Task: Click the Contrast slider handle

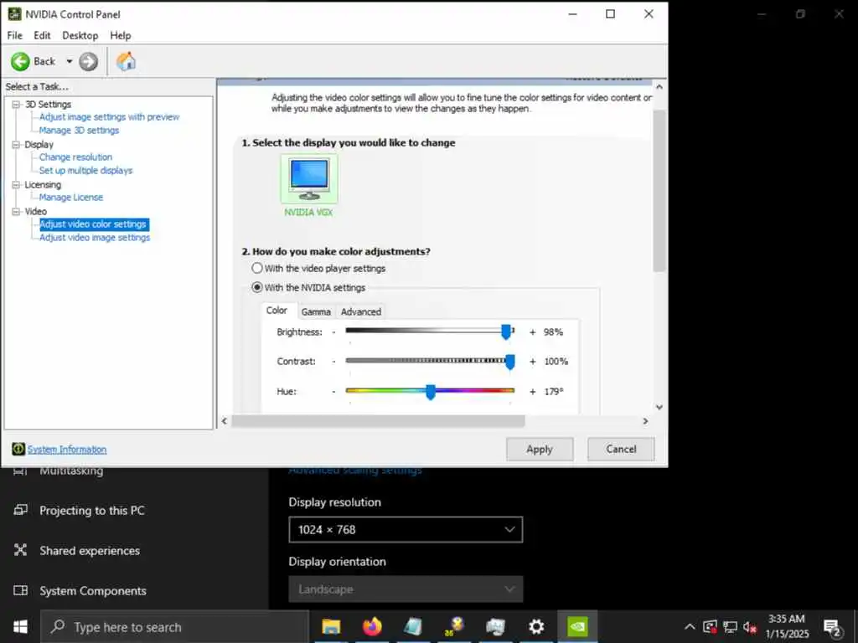Action: (510, 362)
